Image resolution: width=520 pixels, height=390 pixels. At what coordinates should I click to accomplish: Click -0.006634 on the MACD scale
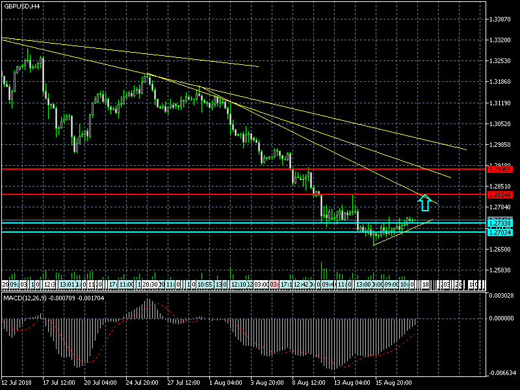click(501, 373)
